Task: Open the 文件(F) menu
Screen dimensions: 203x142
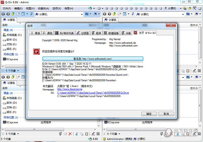Action: pos(7,8)
